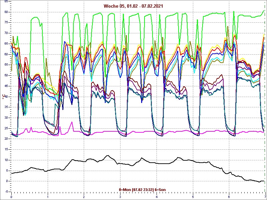The image size is (267, 200).
Task: Click the °C unit label on y-axis
Action: click(x=3, y=96)
